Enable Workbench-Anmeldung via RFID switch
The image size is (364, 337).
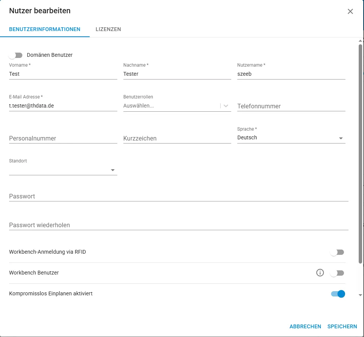(x=337, y=252)
